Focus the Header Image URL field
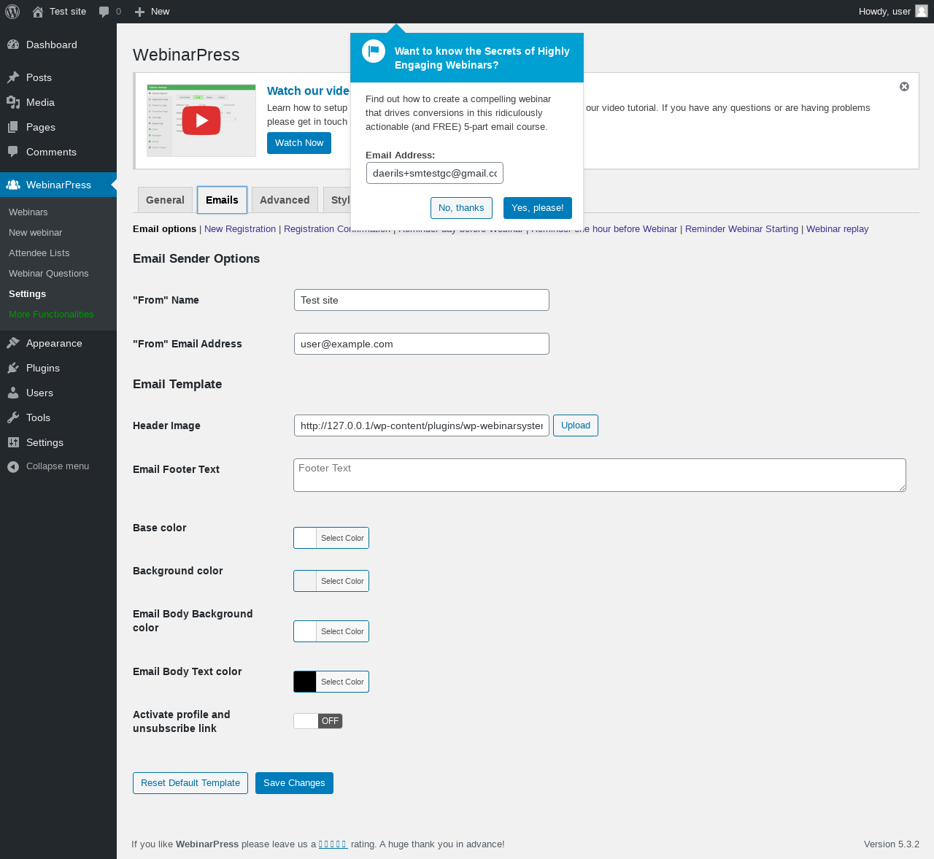 click(422, 425)
